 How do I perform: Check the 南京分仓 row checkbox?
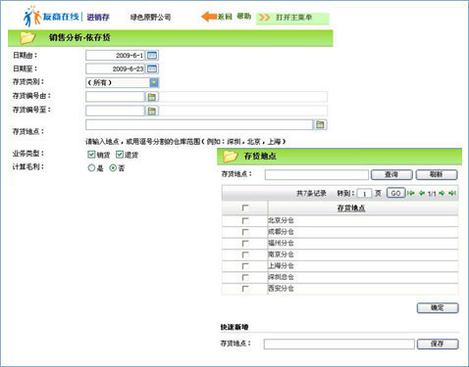coord(245,254)
